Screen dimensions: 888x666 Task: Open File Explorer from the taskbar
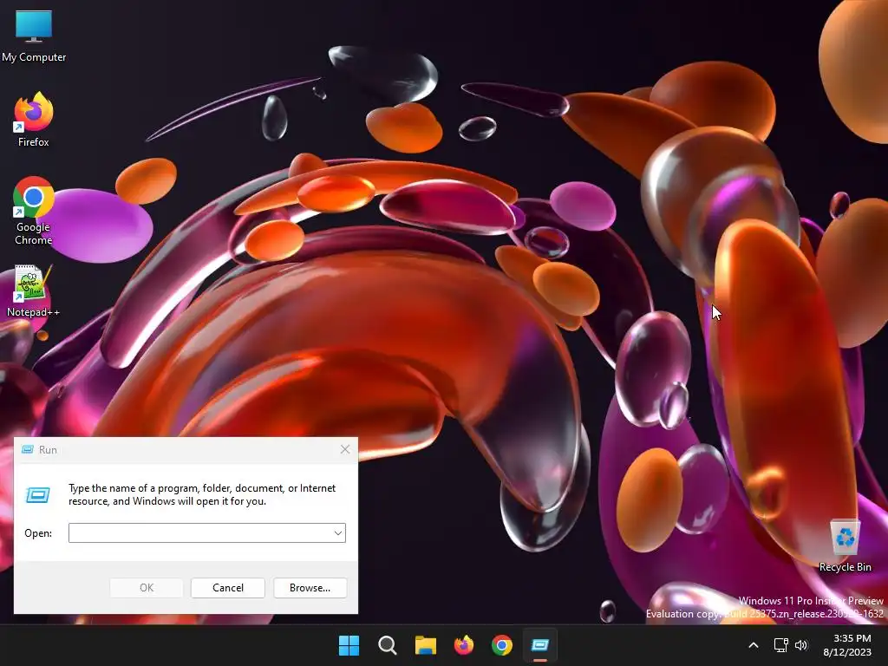tap(425, 645)
